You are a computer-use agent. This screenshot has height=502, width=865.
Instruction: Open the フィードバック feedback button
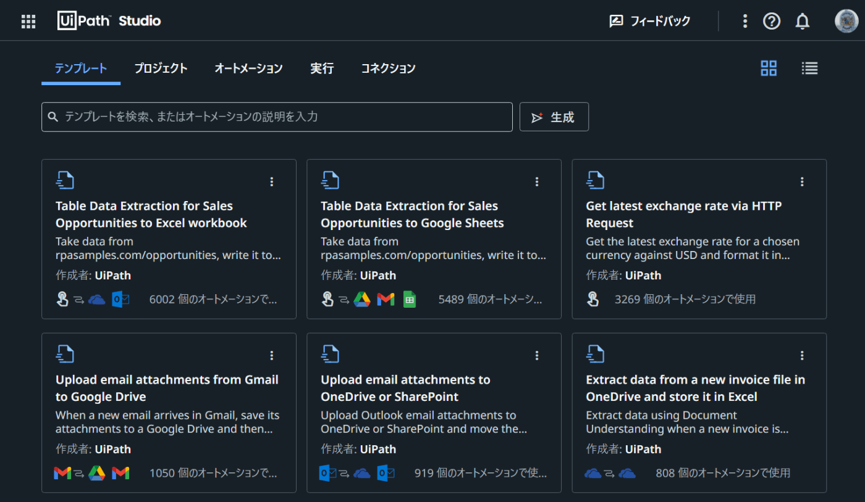coord(650,21)
